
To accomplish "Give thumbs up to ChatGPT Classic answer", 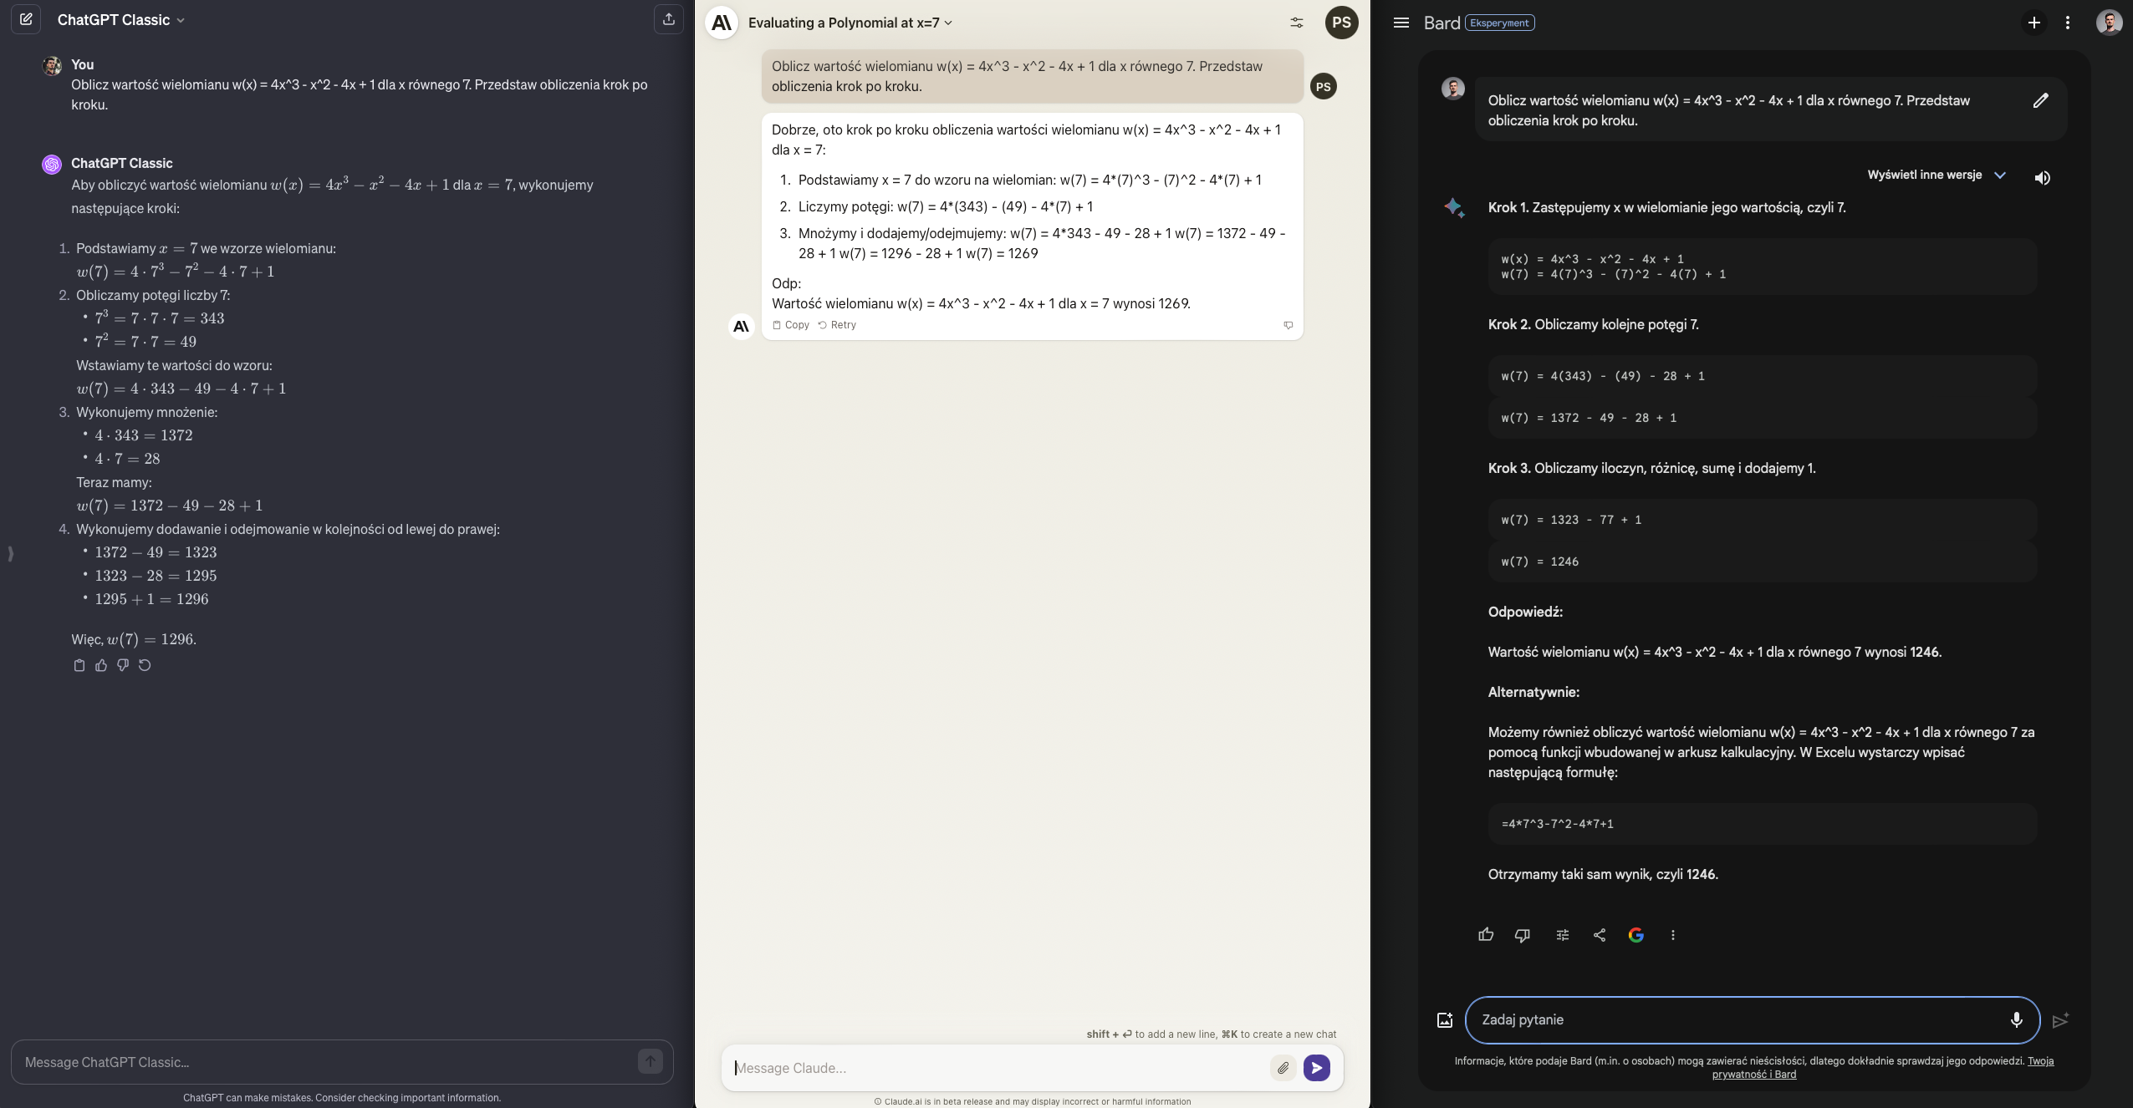I will pos(101,665).
